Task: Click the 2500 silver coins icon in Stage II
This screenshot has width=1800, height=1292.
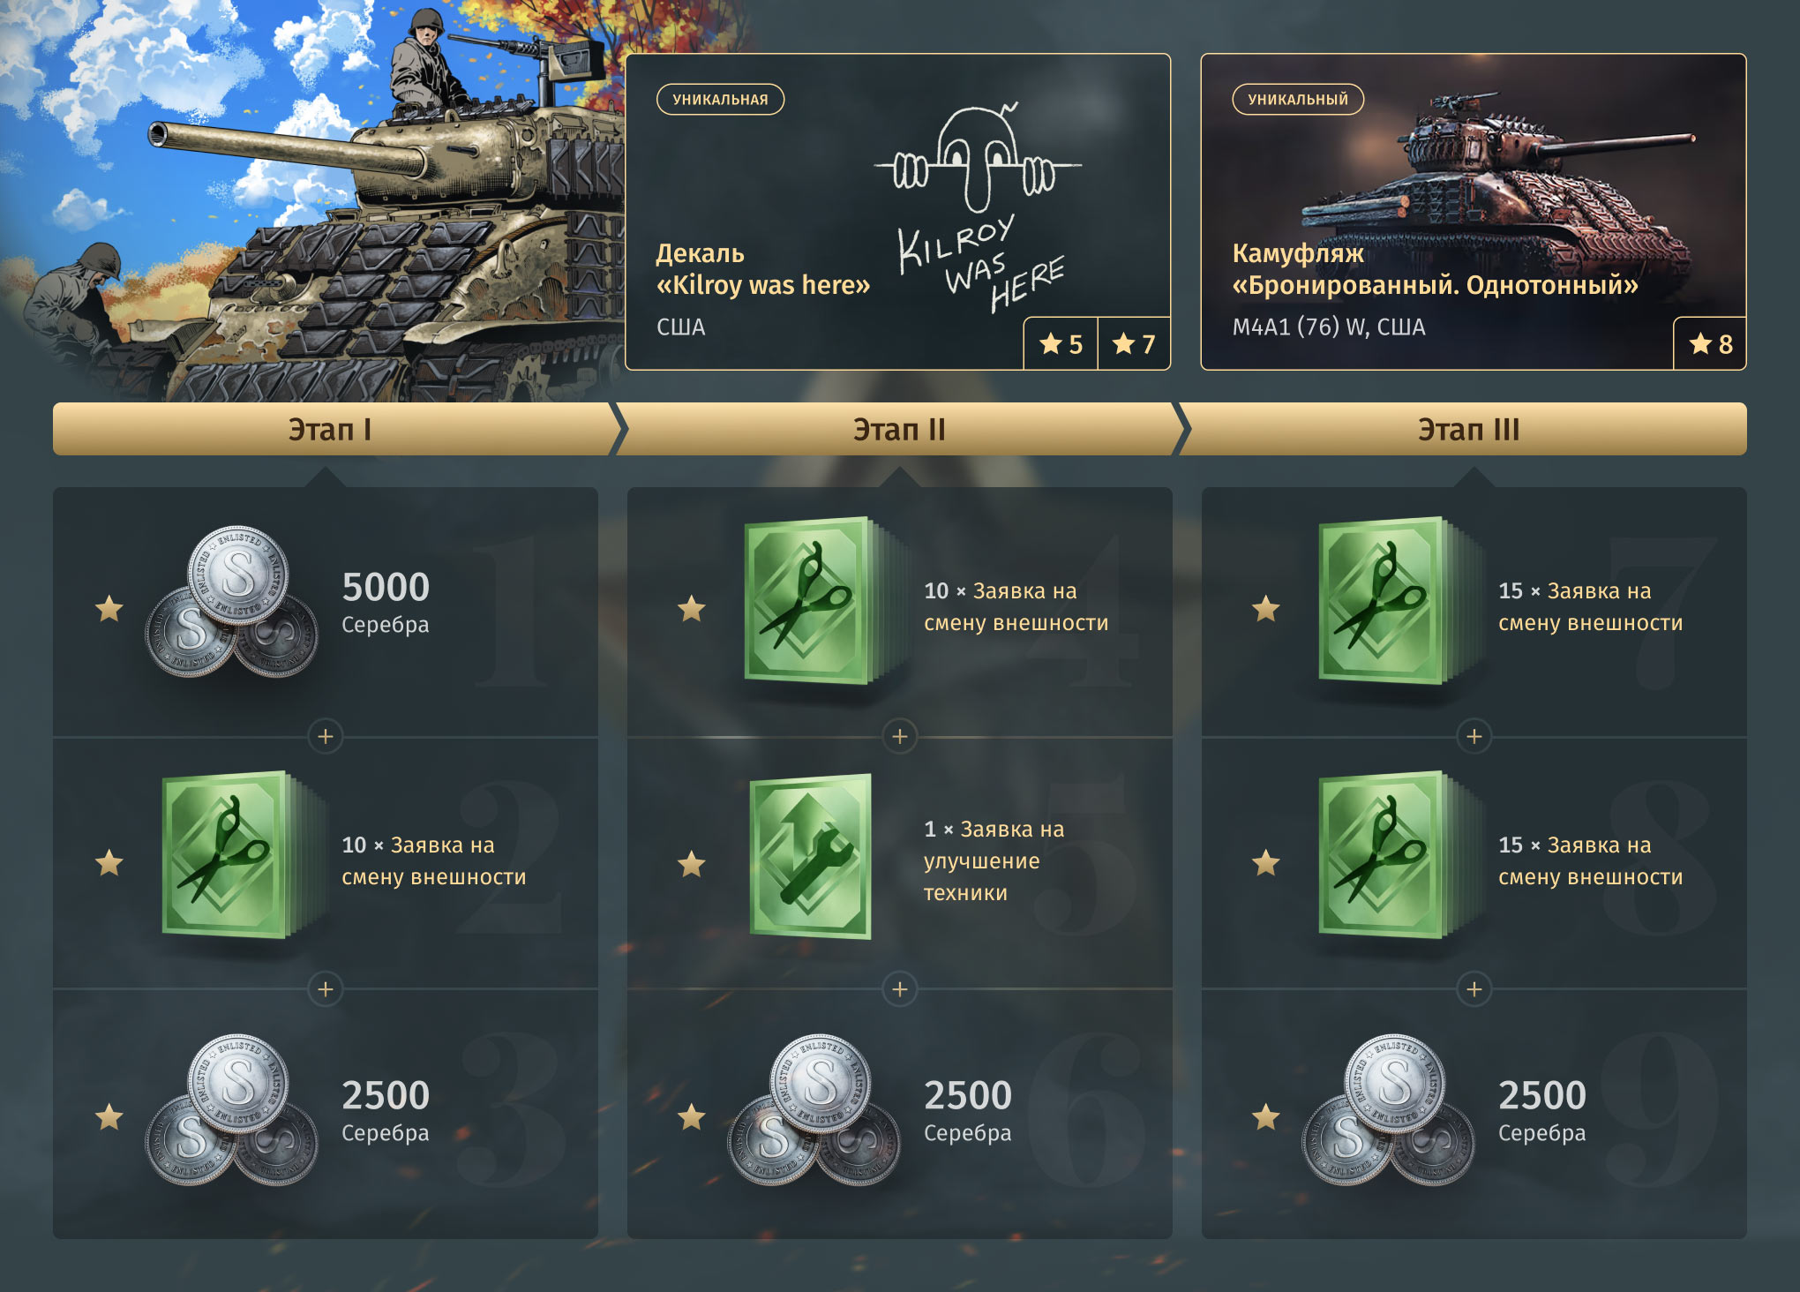Action: coord(814,1109)
